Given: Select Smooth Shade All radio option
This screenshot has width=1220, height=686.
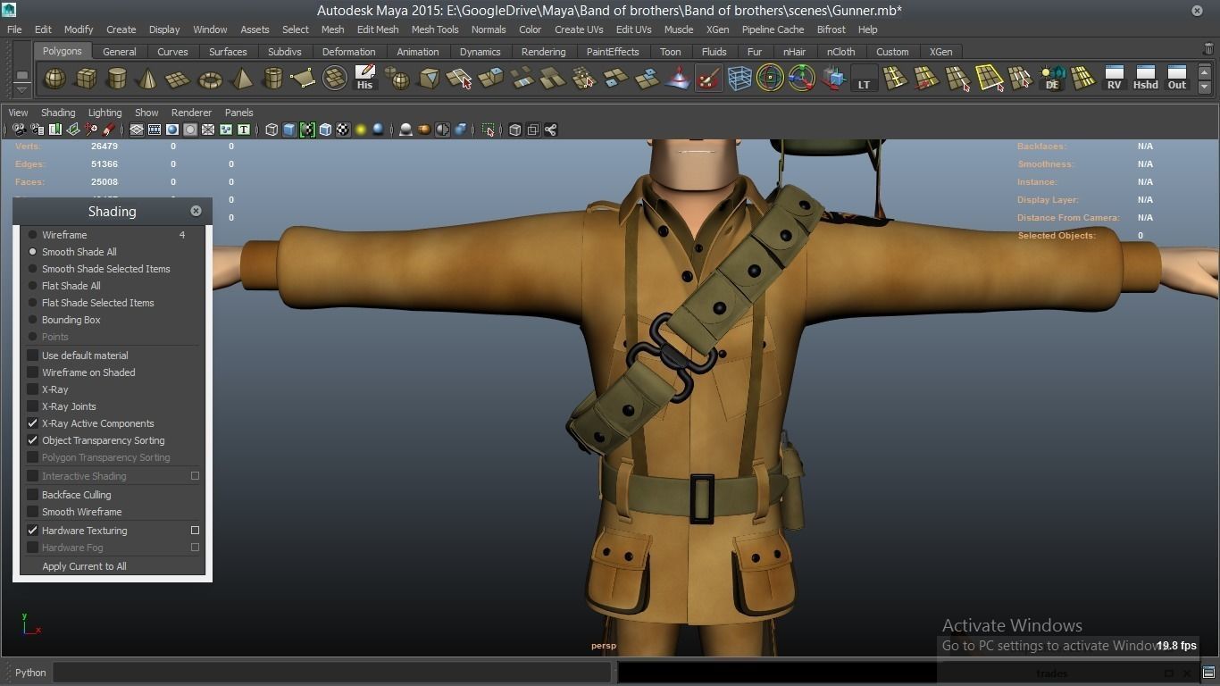Looking at the screenshot, I should click(x=33, y=252).
